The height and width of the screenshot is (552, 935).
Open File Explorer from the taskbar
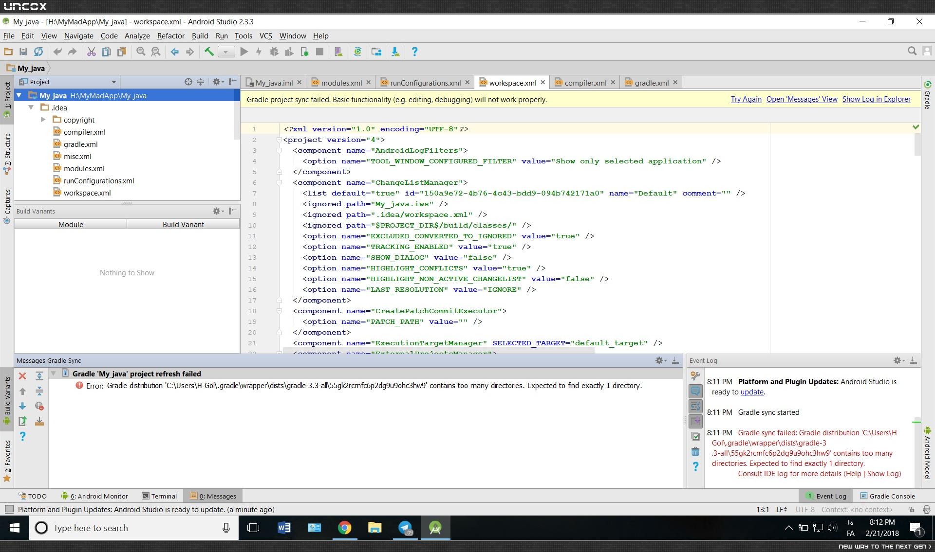374,528
